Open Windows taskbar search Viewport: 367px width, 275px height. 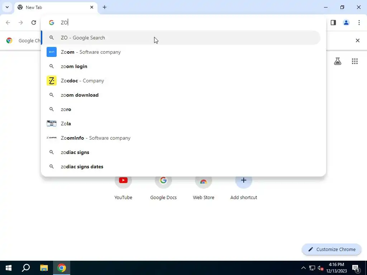coord(26,268)
